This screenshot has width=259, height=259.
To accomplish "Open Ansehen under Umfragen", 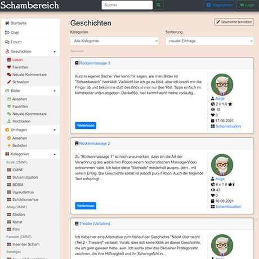I will 17,138.
